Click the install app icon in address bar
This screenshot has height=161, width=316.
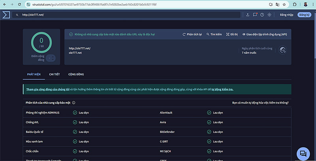click(x=271, y=4)
